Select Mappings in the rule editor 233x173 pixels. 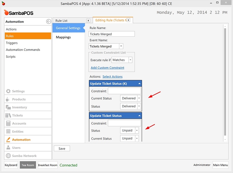click(64, 37)
